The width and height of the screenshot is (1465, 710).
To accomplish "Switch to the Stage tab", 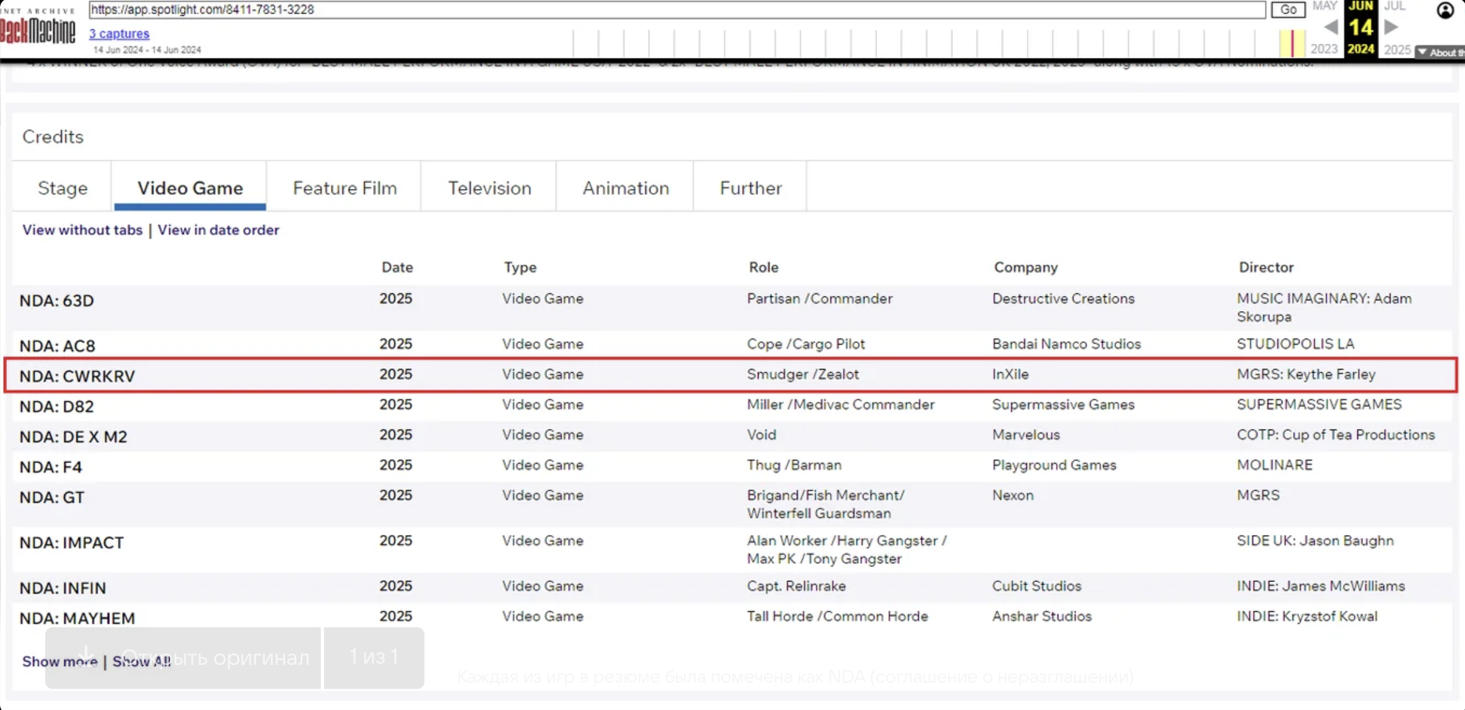I will click(62, 188).
